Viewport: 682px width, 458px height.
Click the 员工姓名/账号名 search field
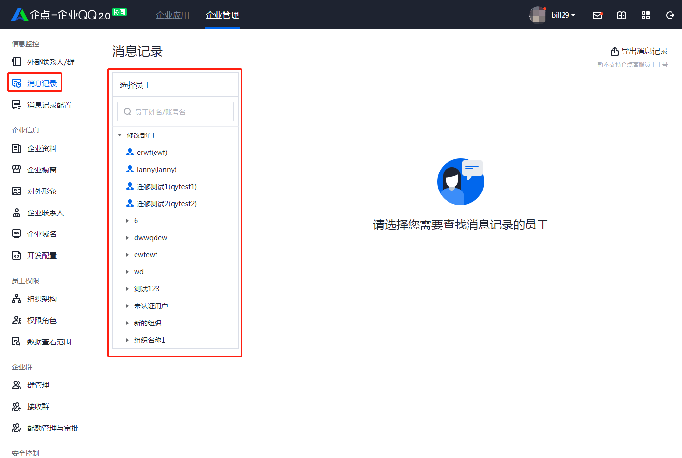(x=175, y=112)
